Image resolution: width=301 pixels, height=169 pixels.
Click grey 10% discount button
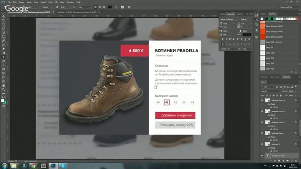[175, 125]
